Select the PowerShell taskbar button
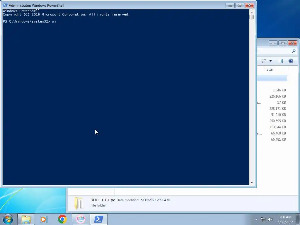The image size is (300, 225). [99, 219]
